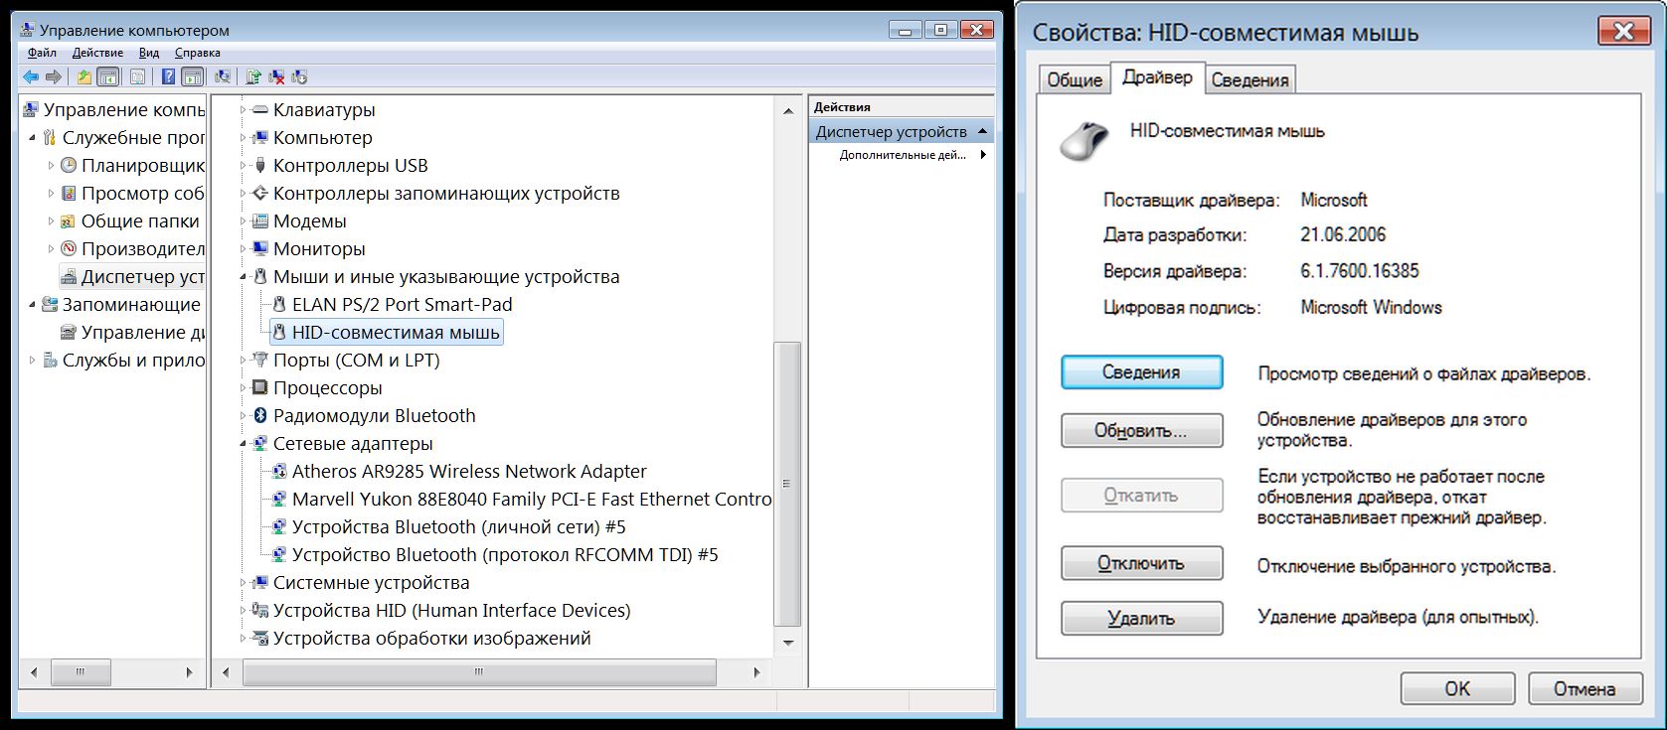Click the device tree scroll-down arrow
Screen dimensions: 1667x730
click(788, 643)
